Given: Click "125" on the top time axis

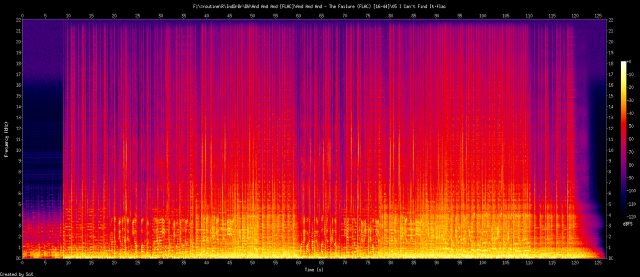Looking at the screenshot, I should pos(597,15).
